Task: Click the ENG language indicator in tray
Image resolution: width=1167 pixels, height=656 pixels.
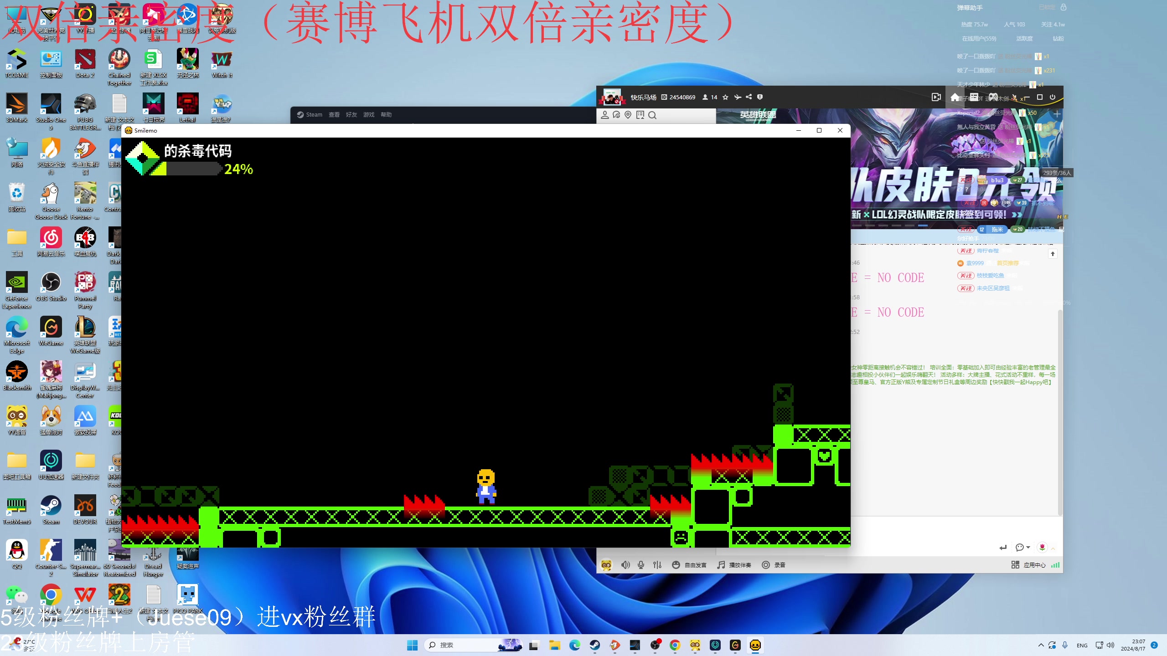Action: click(x=1082, y=646)
